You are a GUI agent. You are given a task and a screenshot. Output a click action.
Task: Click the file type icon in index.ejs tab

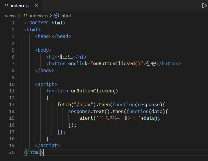(x=6, y=5)
